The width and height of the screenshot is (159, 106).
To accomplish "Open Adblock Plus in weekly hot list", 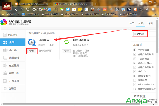I will pos(144,63).
